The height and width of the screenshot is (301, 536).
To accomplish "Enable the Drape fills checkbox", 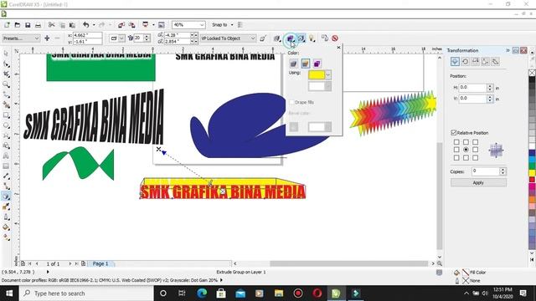I will 291,102.
